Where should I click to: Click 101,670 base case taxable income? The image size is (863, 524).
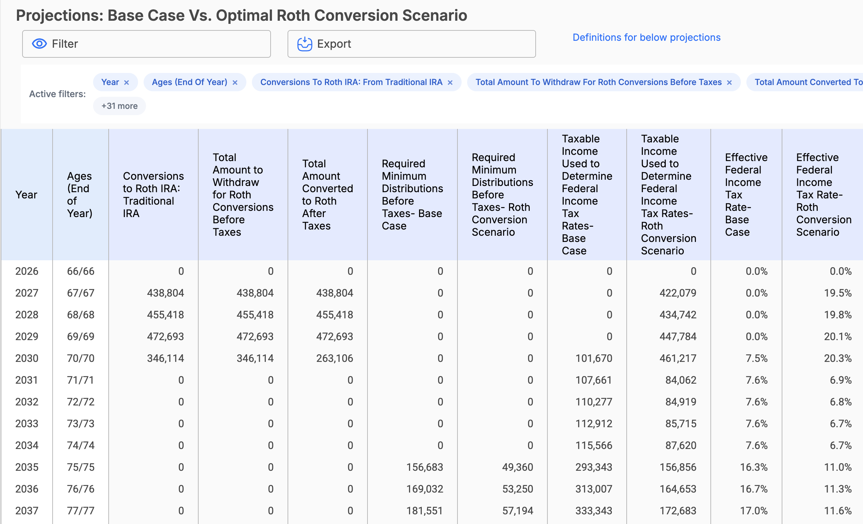coord(594,358)
